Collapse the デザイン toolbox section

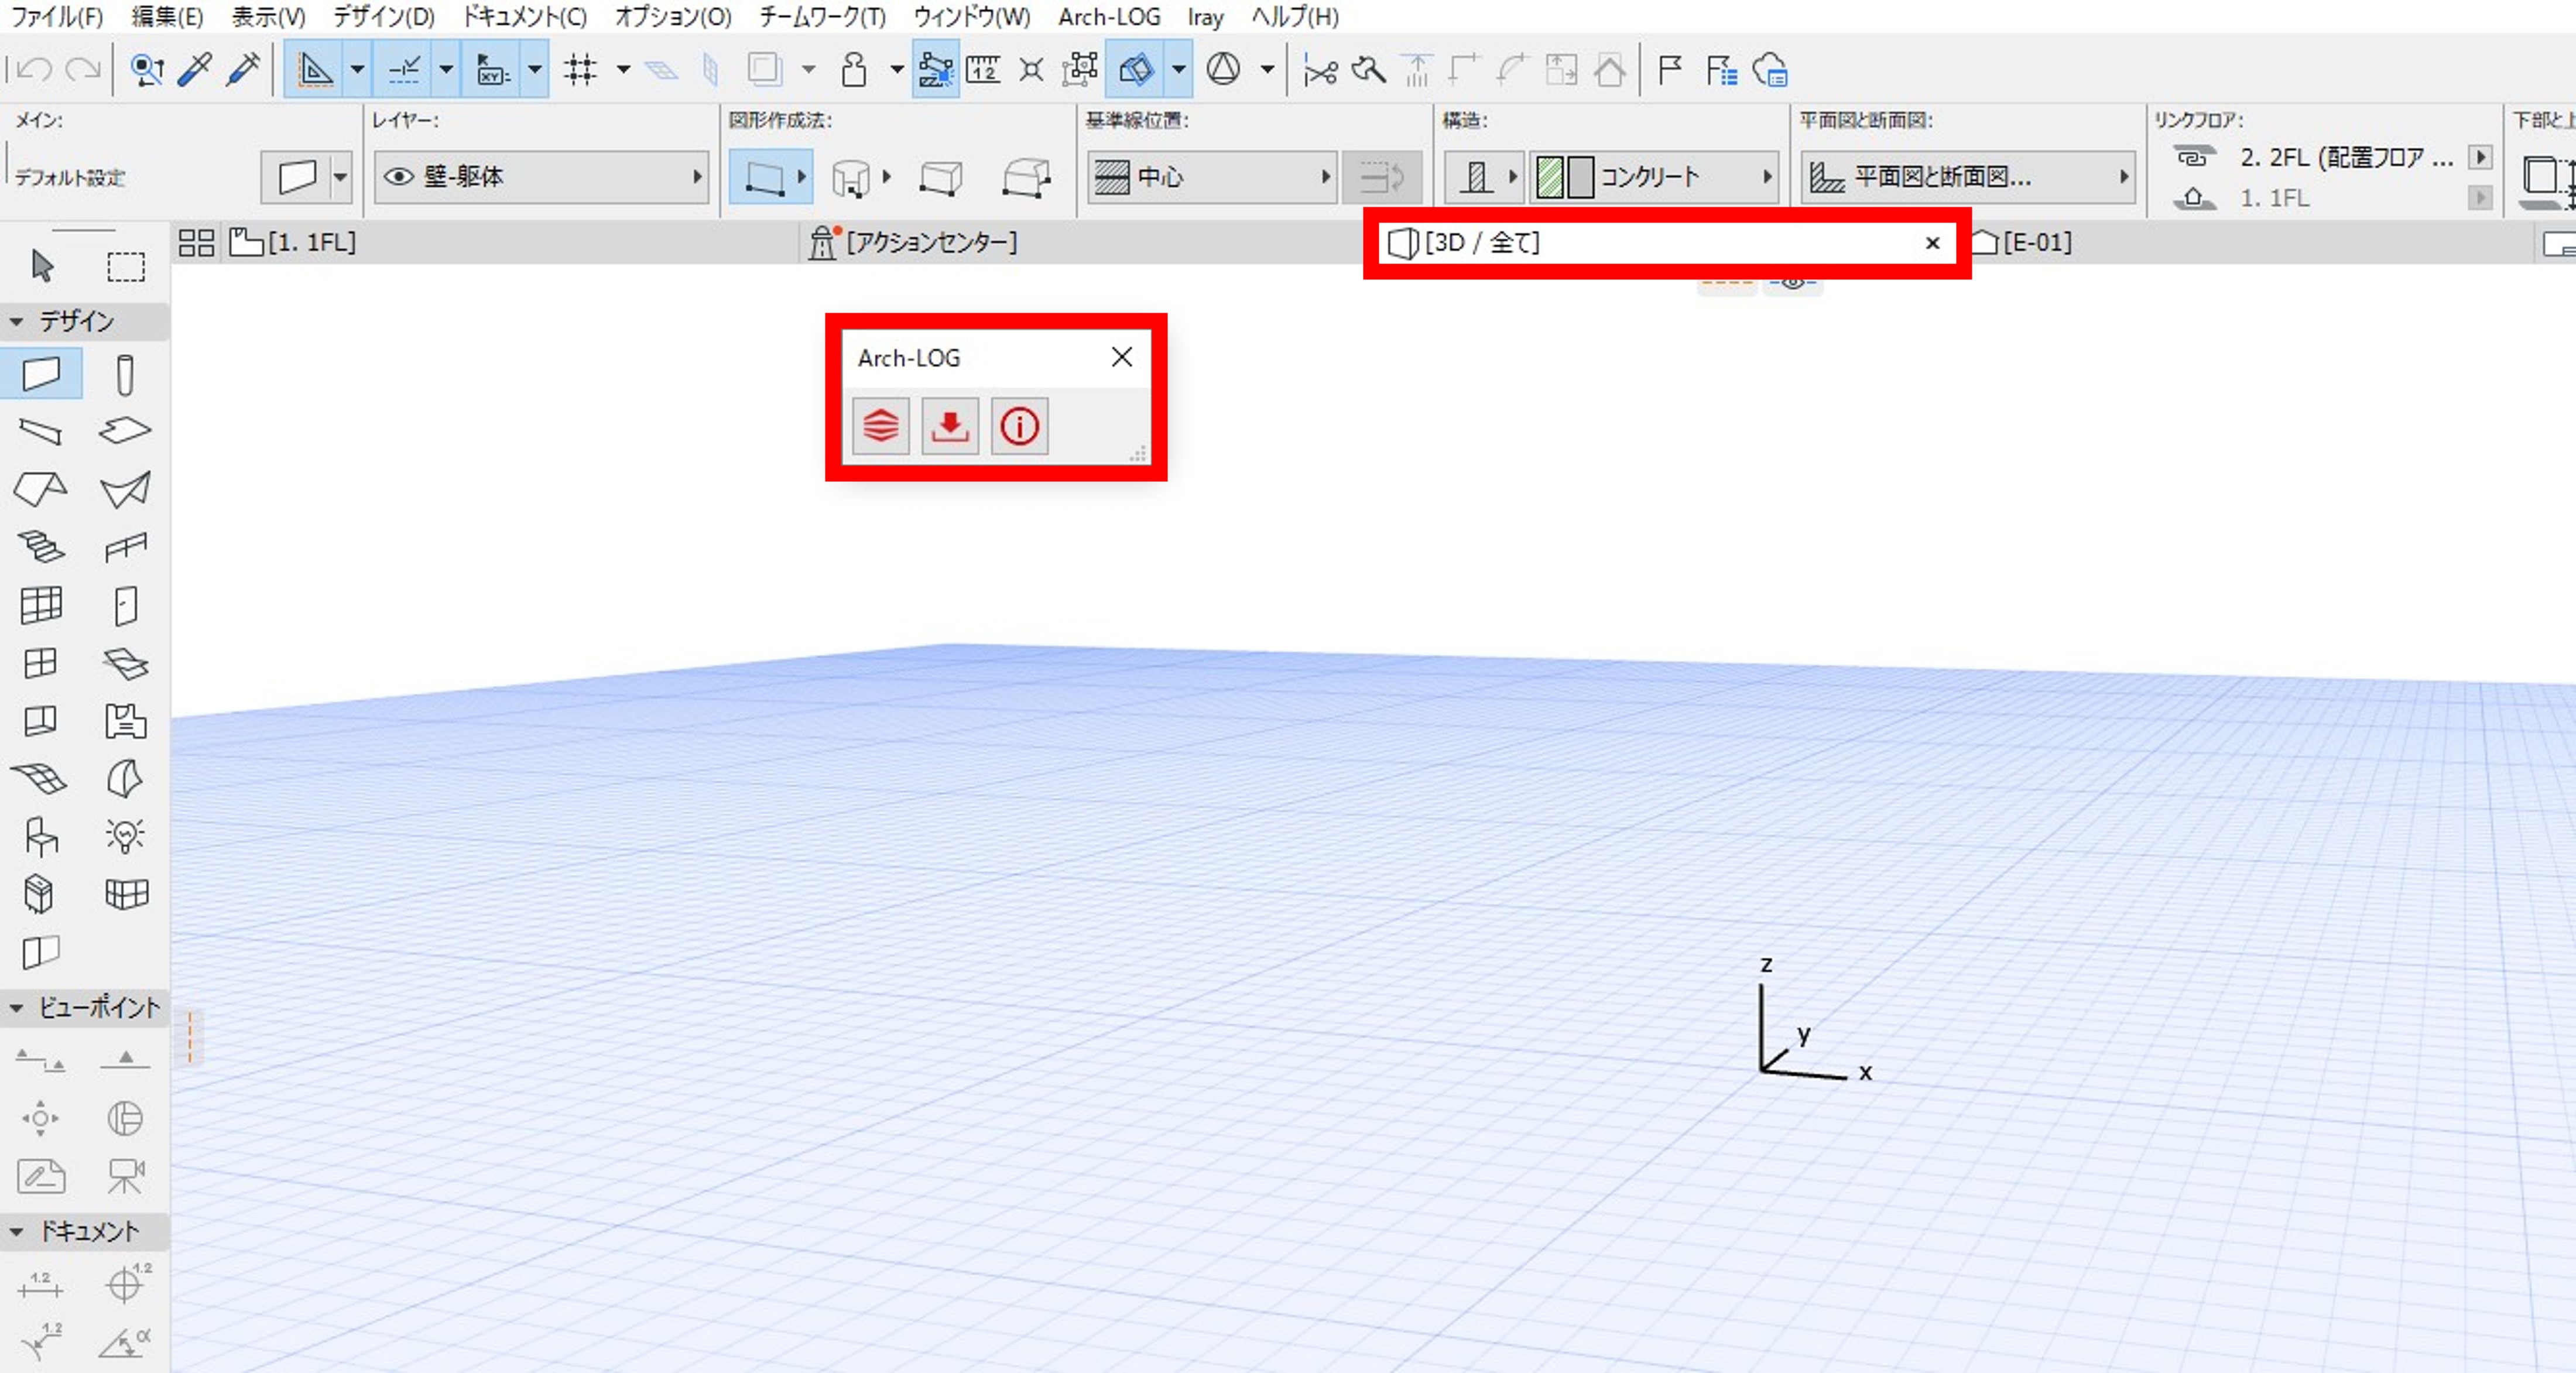(x=17, y=321)
